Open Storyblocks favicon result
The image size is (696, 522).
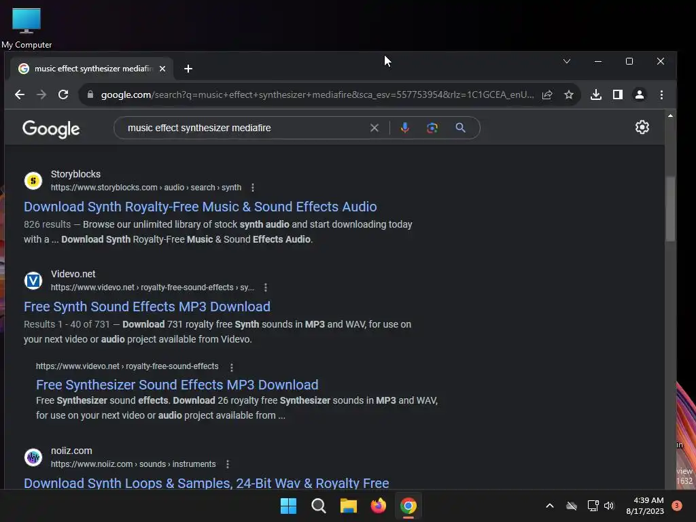tap(33, 181)
